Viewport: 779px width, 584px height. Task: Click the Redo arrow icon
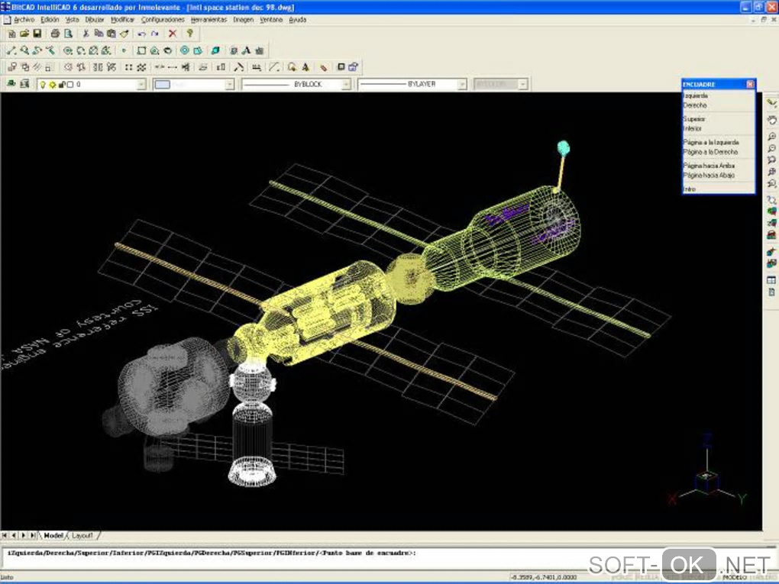click(x=155, y=34)
